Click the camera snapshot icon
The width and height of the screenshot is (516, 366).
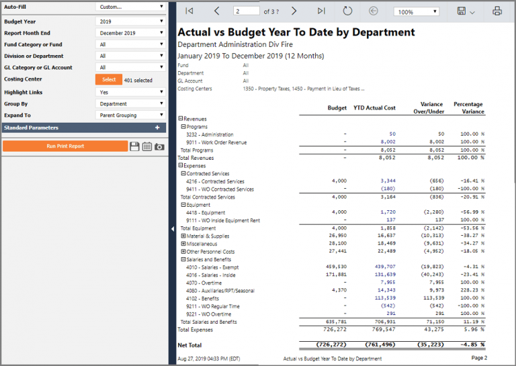159,146
